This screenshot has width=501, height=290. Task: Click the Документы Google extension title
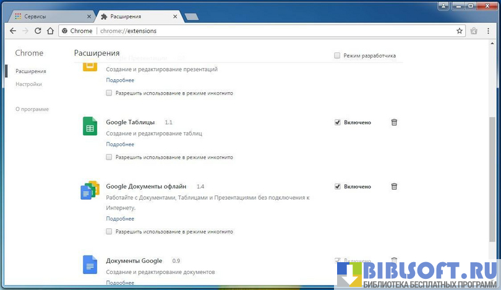click(x=134, y=260)
